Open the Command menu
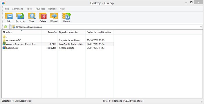The width and height of the screenshot is (204, 104). point(18,9)
